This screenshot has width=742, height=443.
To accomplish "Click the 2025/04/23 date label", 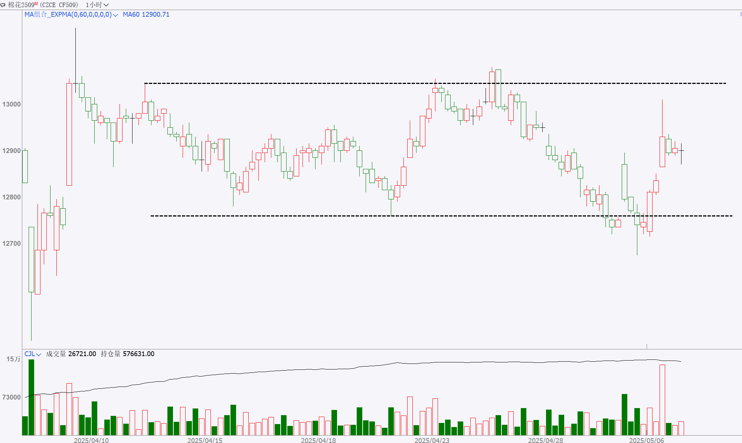I will pyautogui.click(x=432, y=440).
